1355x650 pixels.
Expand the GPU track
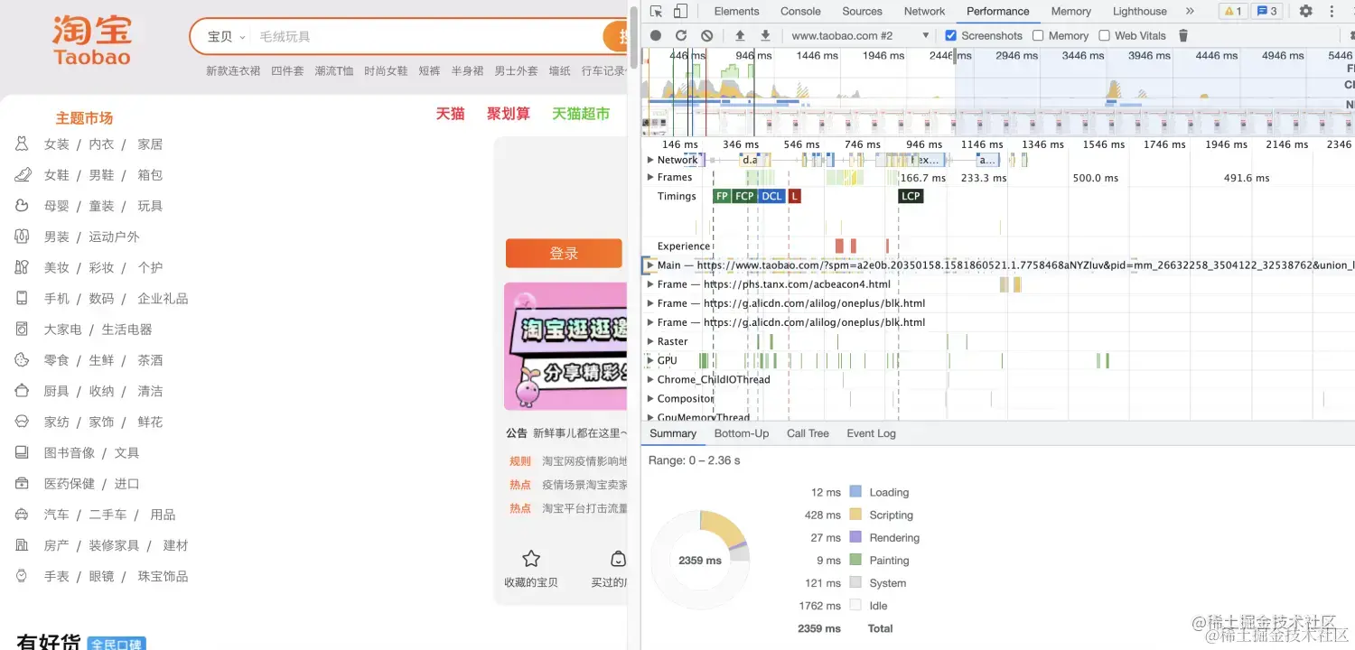(x=650, y=360)
